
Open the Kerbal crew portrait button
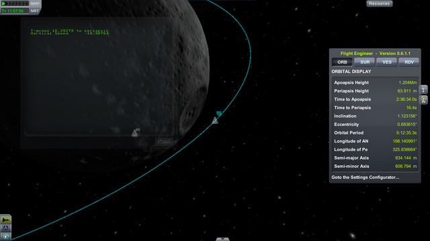424,100
